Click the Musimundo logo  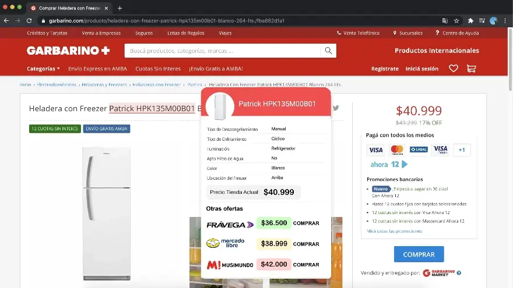(230, 265)
